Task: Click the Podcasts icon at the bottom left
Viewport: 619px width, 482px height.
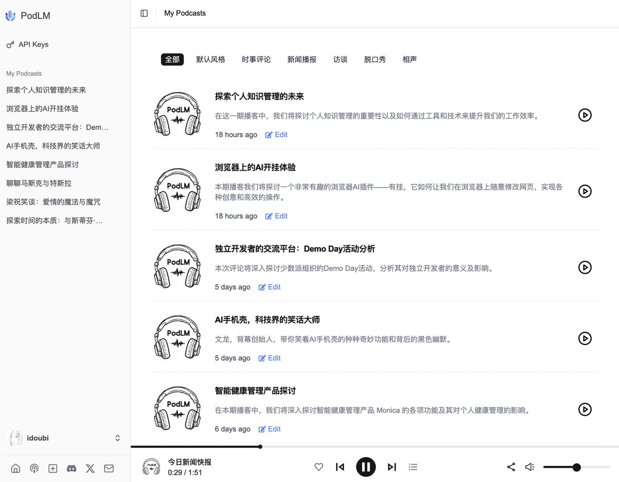Action: 34,468
